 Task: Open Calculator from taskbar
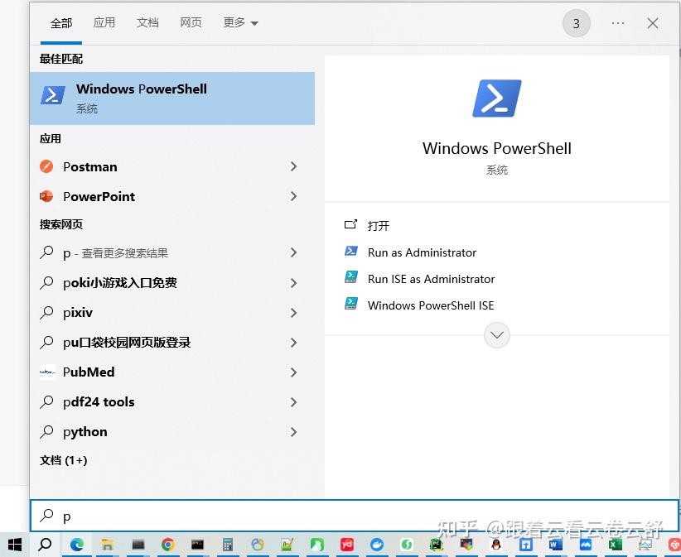(x=228, y=545)
